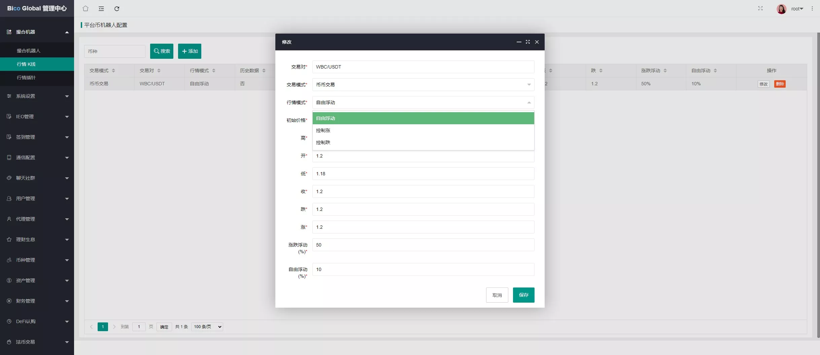The width and height of the screenshot is (820, 355).
Task: Click 删除 button in WBC/USDT row
Action: click(780, 84)
